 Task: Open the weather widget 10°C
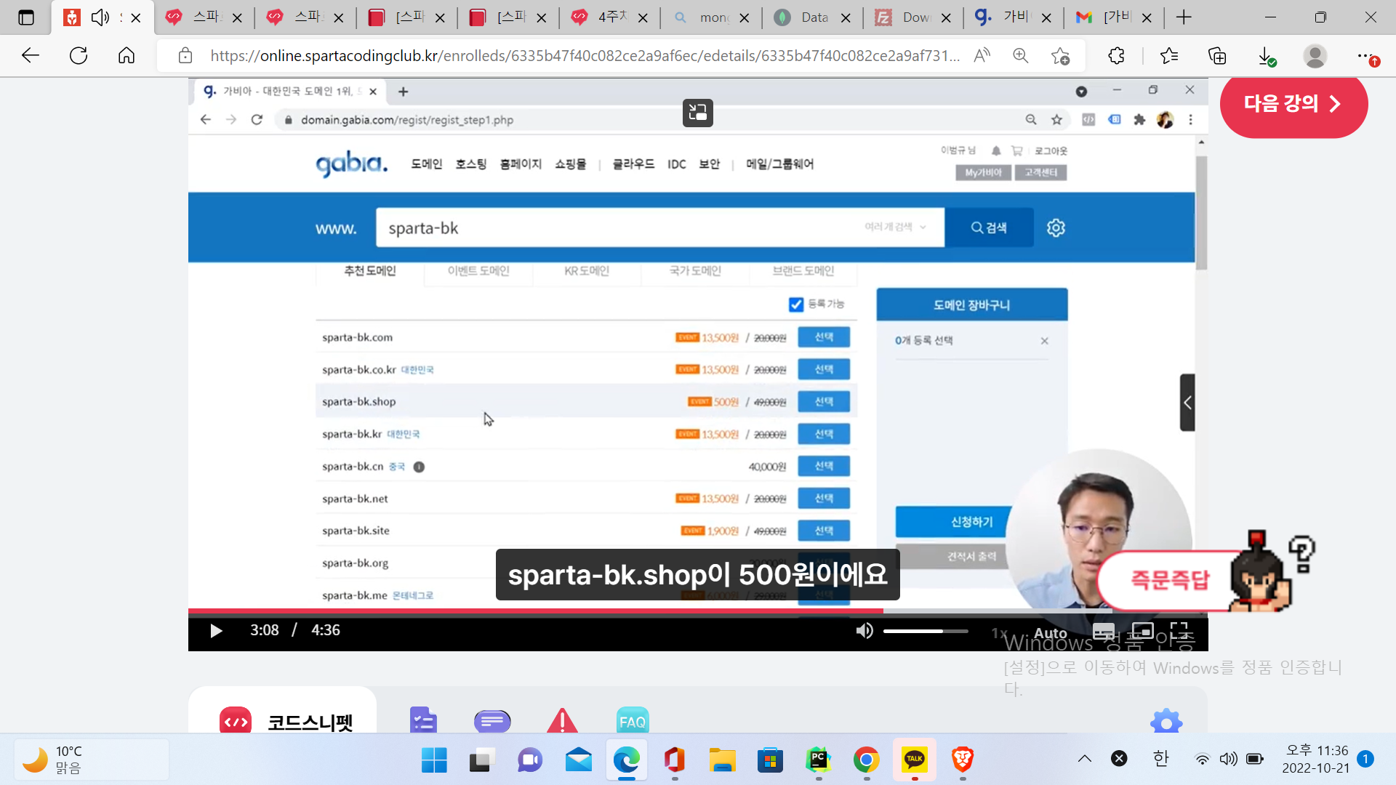pos(91,760)
